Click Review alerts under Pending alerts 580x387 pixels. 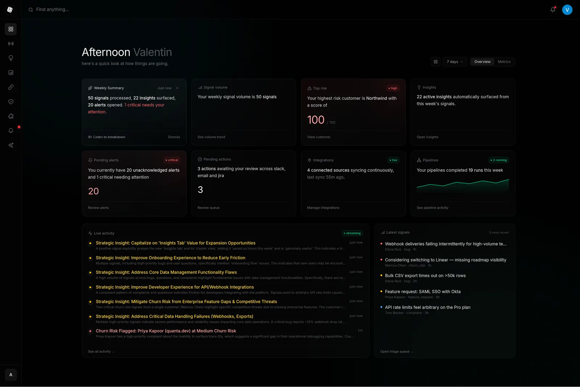pos(98,207)
